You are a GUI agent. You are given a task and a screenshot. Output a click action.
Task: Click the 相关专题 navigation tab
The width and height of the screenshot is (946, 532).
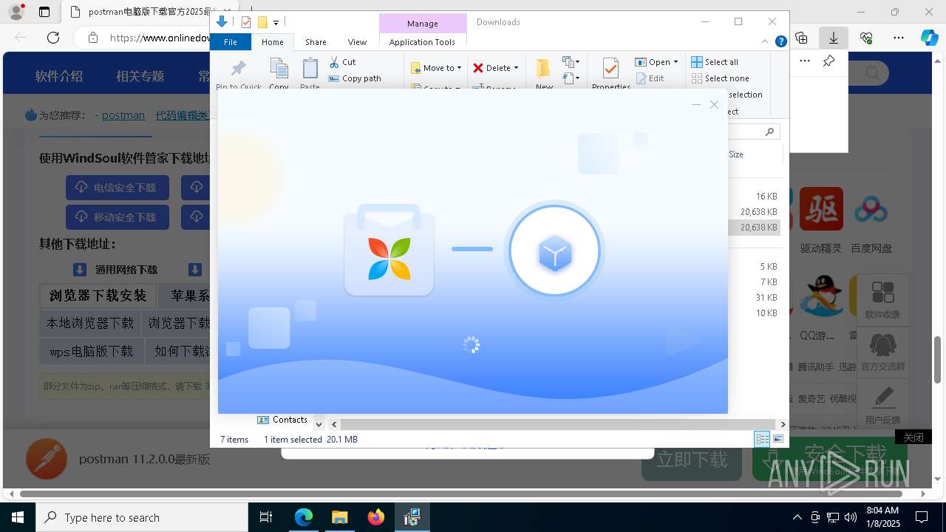pyautogui.click(x=140, y=76)
